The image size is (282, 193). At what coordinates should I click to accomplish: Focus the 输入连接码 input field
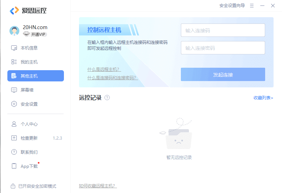click(223, 30)
